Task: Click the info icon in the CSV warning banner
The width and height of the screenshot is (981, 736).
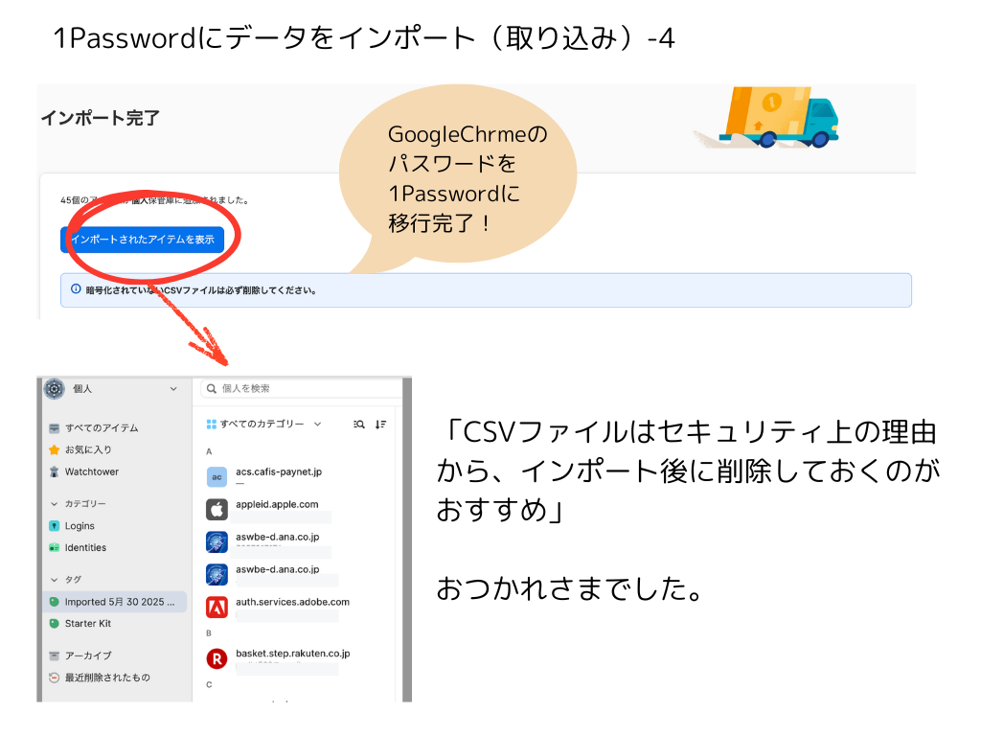Action: point(76,289)
